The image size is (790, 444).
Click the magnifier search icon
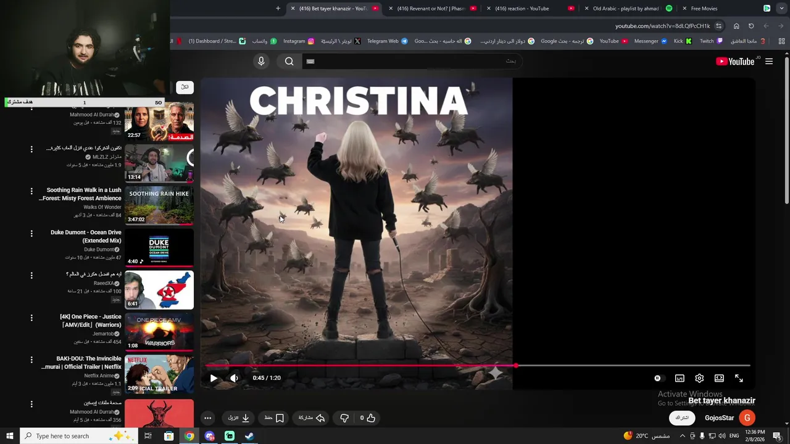click(x=289, y=61)
